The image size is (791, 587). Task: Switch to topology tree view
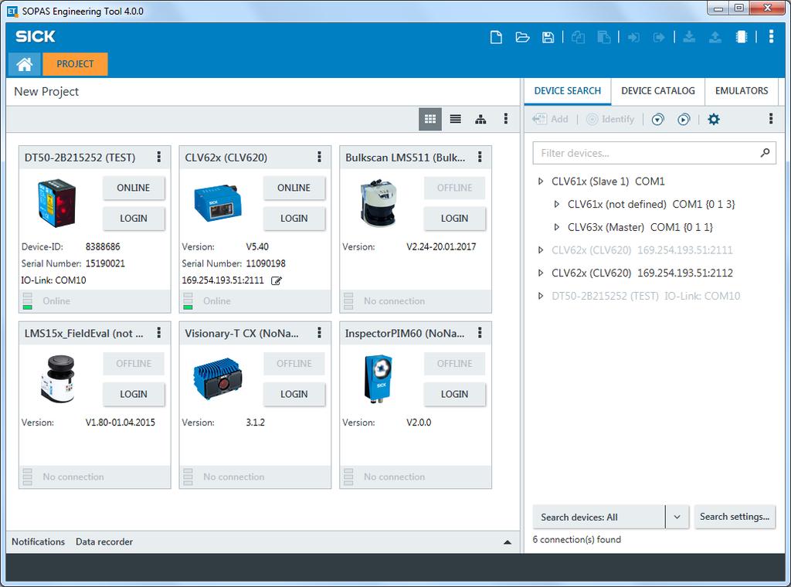point(480,119)
